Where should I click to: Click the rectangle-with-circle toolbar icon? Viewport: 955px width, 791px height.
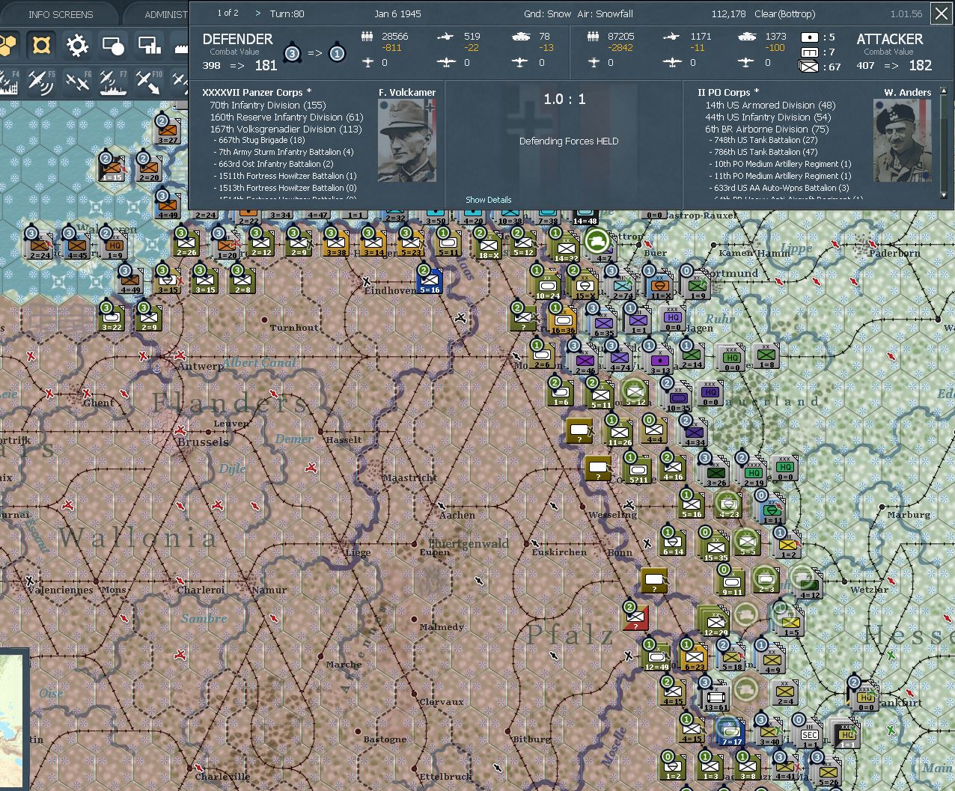113,46
